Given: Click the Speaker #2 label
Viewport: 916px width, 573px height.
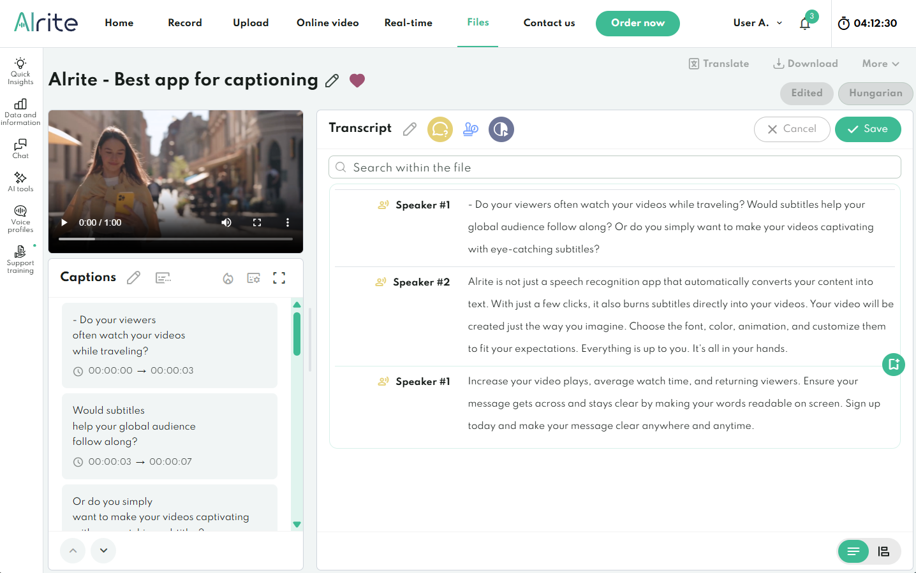Looking at the screenshot, I should 421,282.
